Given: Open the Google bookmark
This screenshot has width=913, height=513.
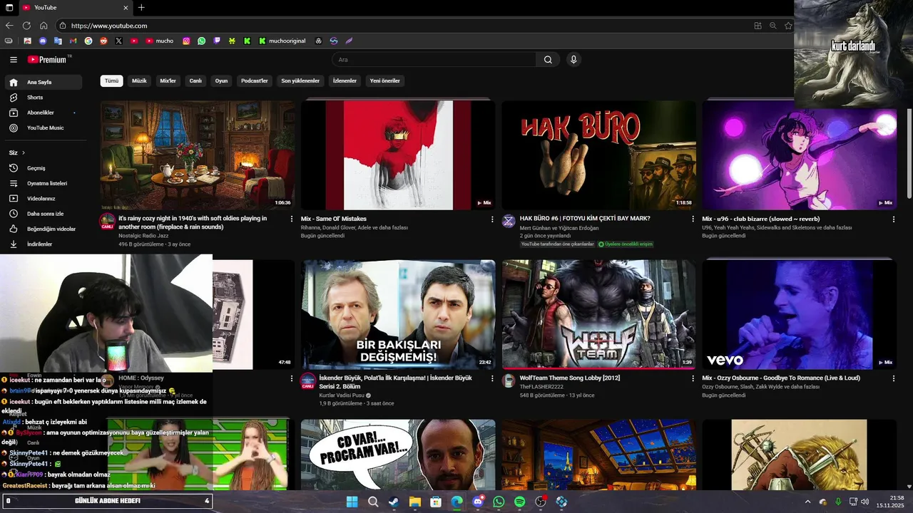Looking at the screenshot, I should (88, 41).
